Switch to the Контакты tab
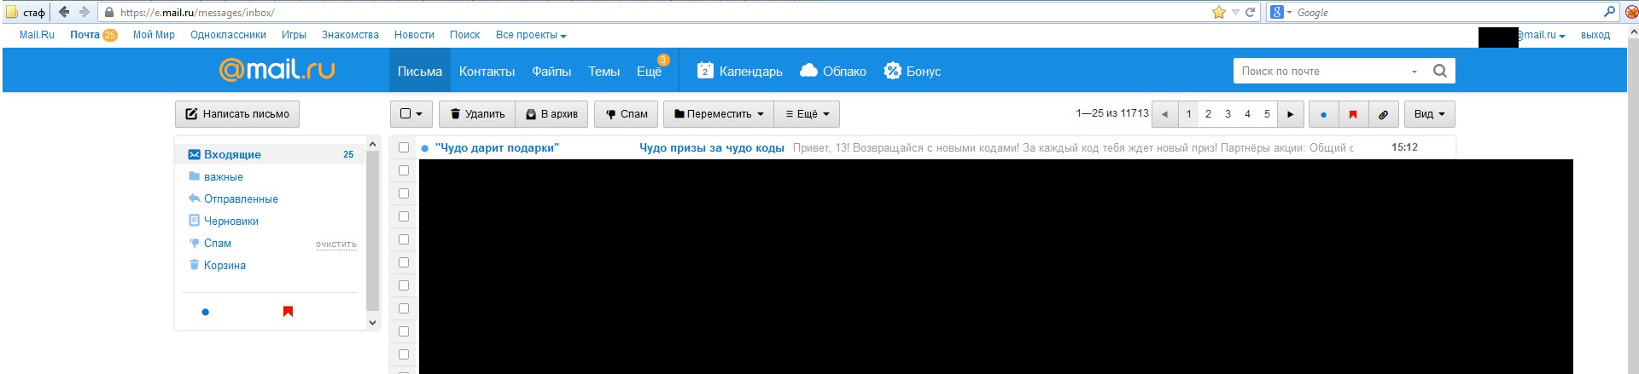Viewport: 1639px width, 374px height. tap(487, 72)
